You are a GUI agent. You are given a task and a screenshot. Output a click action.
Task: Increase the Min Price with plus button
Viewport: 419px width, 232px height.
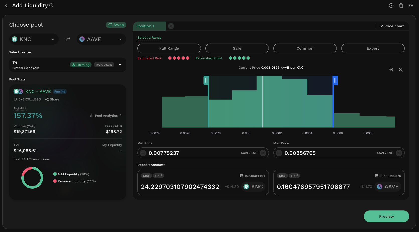(x=263, y=153)
